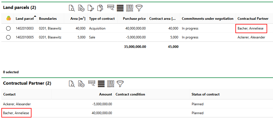Select the amount 40,000,000.00 in Contractual Partner
This screenshot has width=273, height=120.
(102, 113)
